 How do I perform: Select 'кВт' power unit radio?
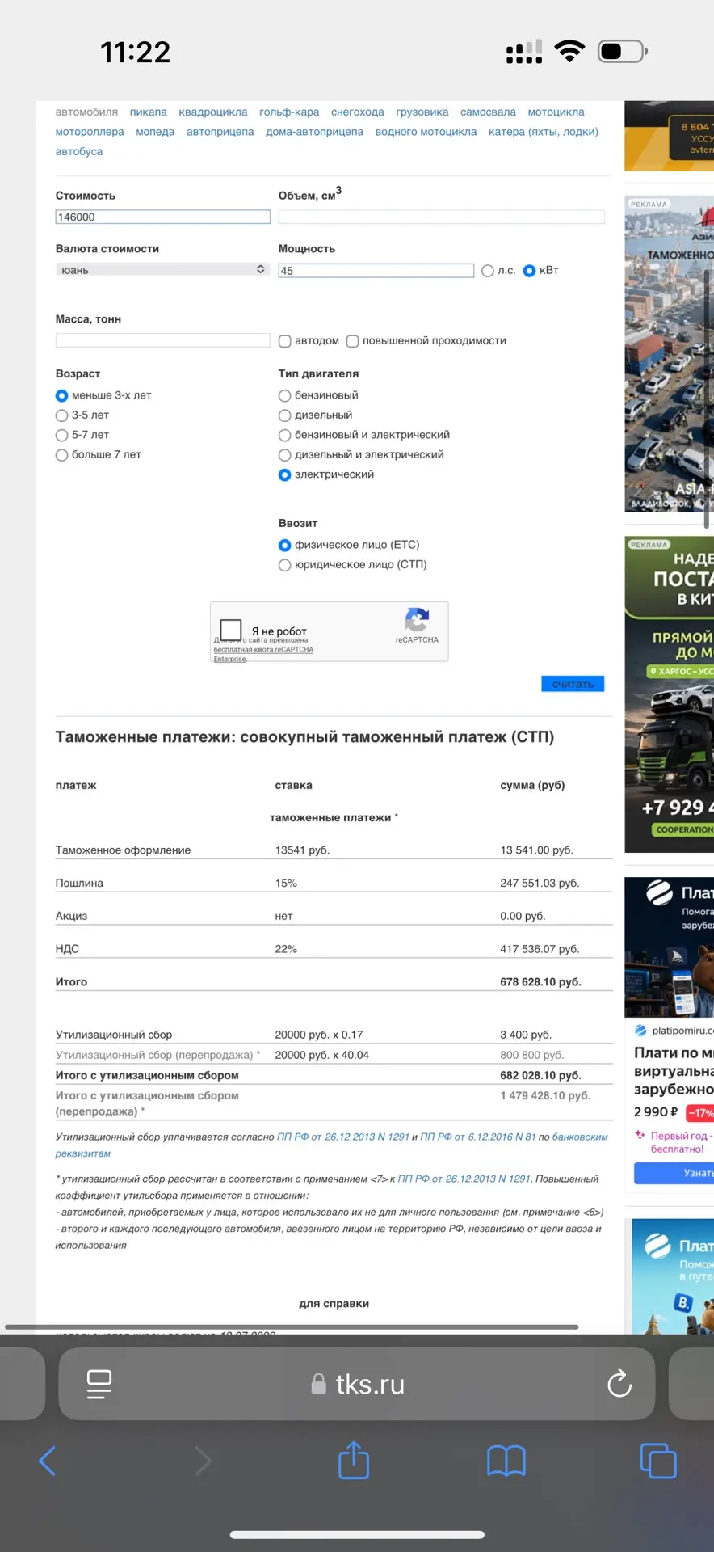[530, 271]
